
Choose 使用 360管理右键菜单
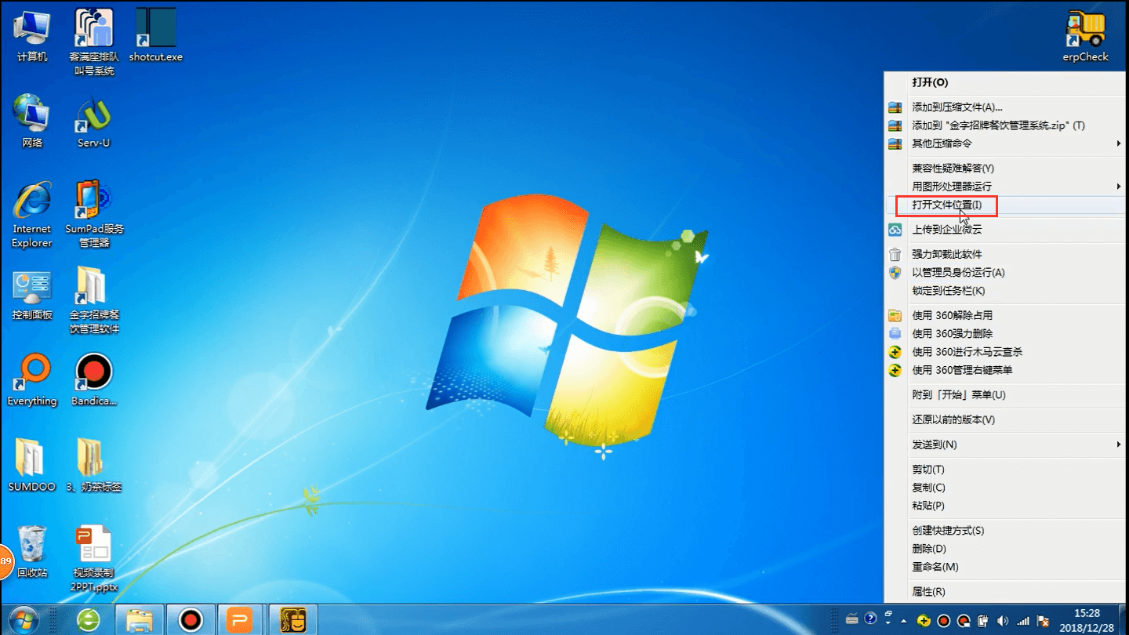[1005, 370]
